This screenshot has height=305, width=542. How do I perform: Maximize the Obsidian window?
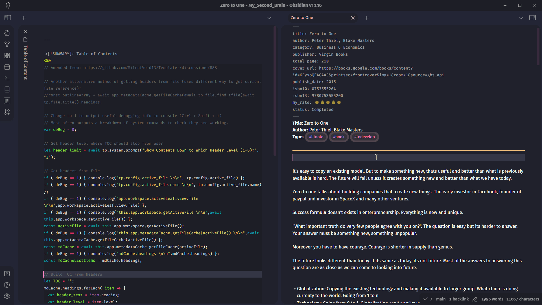pos(520,5)
